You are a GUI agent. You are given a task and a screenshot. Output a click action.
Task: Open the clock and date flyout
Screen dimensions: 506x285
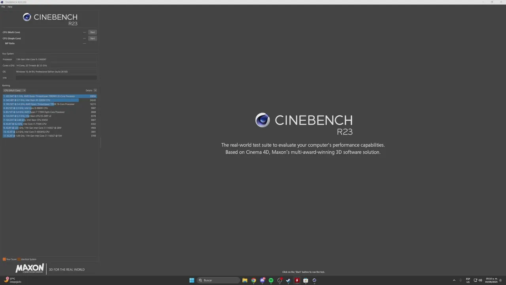click(492, 280)
